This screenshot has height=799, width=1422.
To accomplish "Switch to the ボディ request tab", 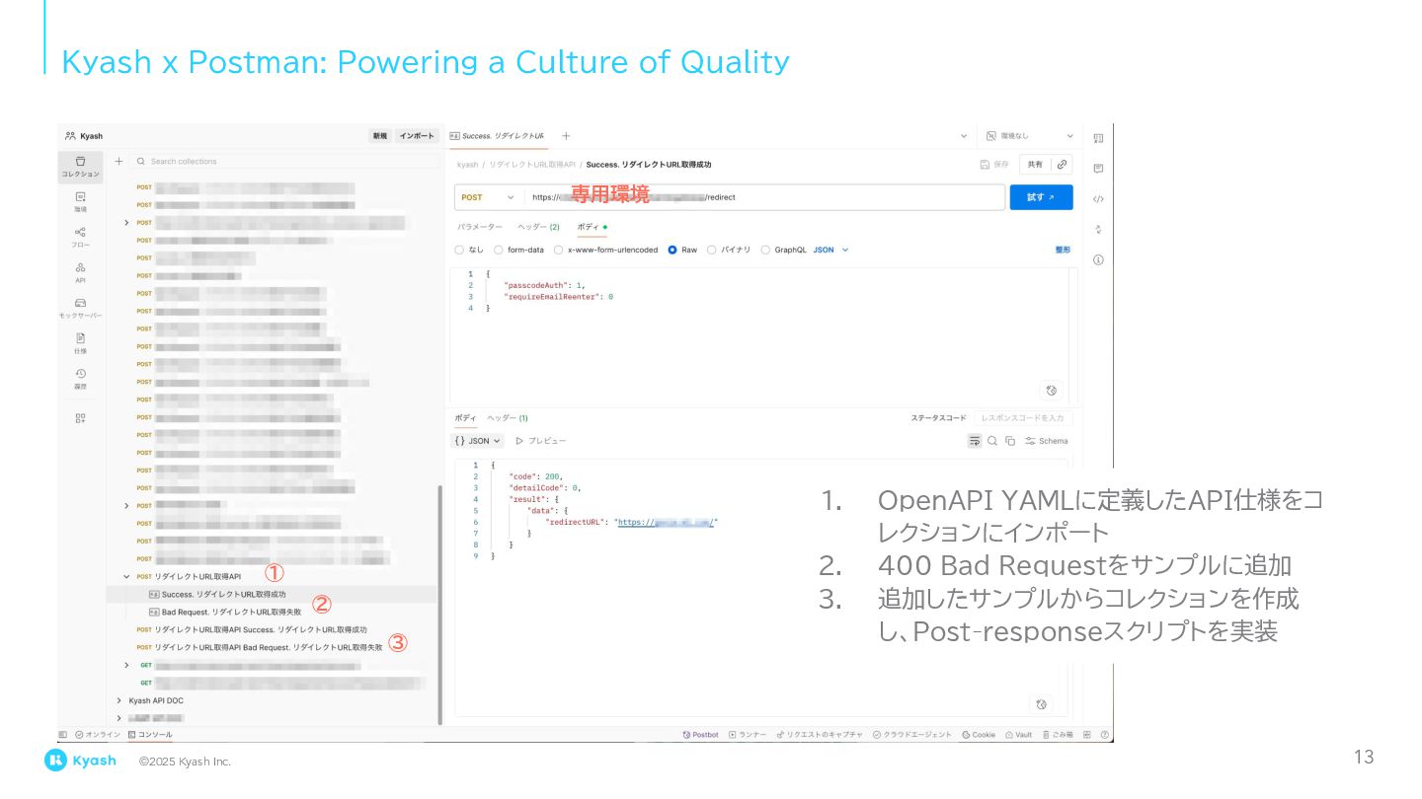I will (592, 227).
